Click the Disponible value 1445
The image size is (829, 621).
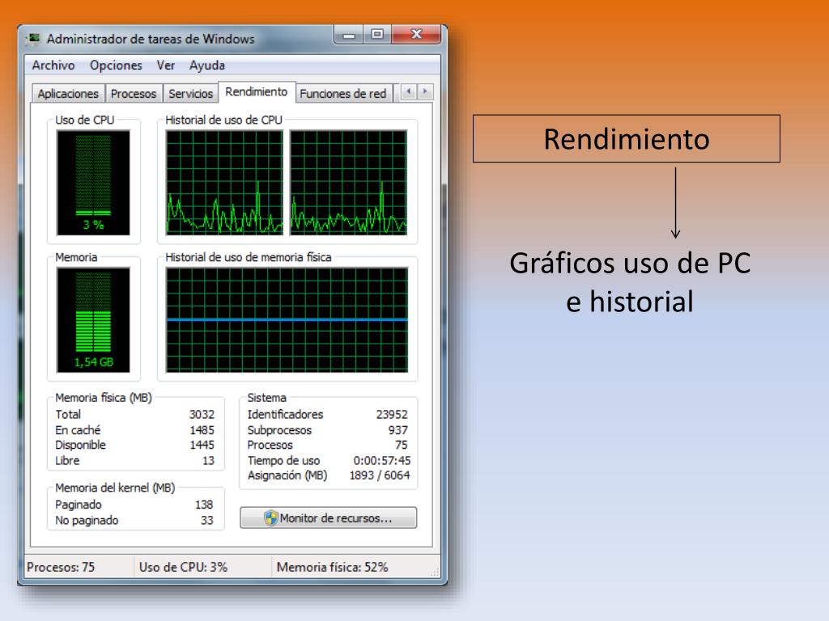(202, 446)
